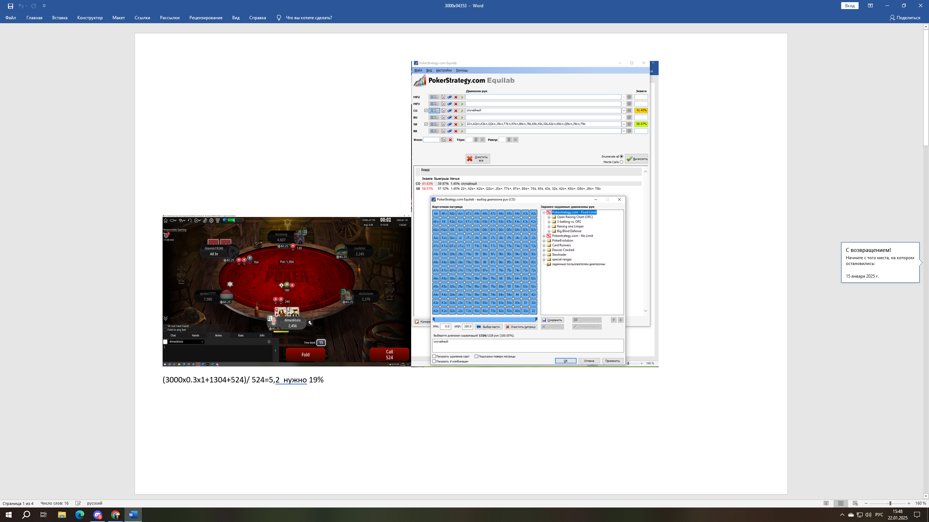Click 'Страница 1 из 4' page indicator
The height and width of the screenshot is (522, 929).
tap(18, 503)
